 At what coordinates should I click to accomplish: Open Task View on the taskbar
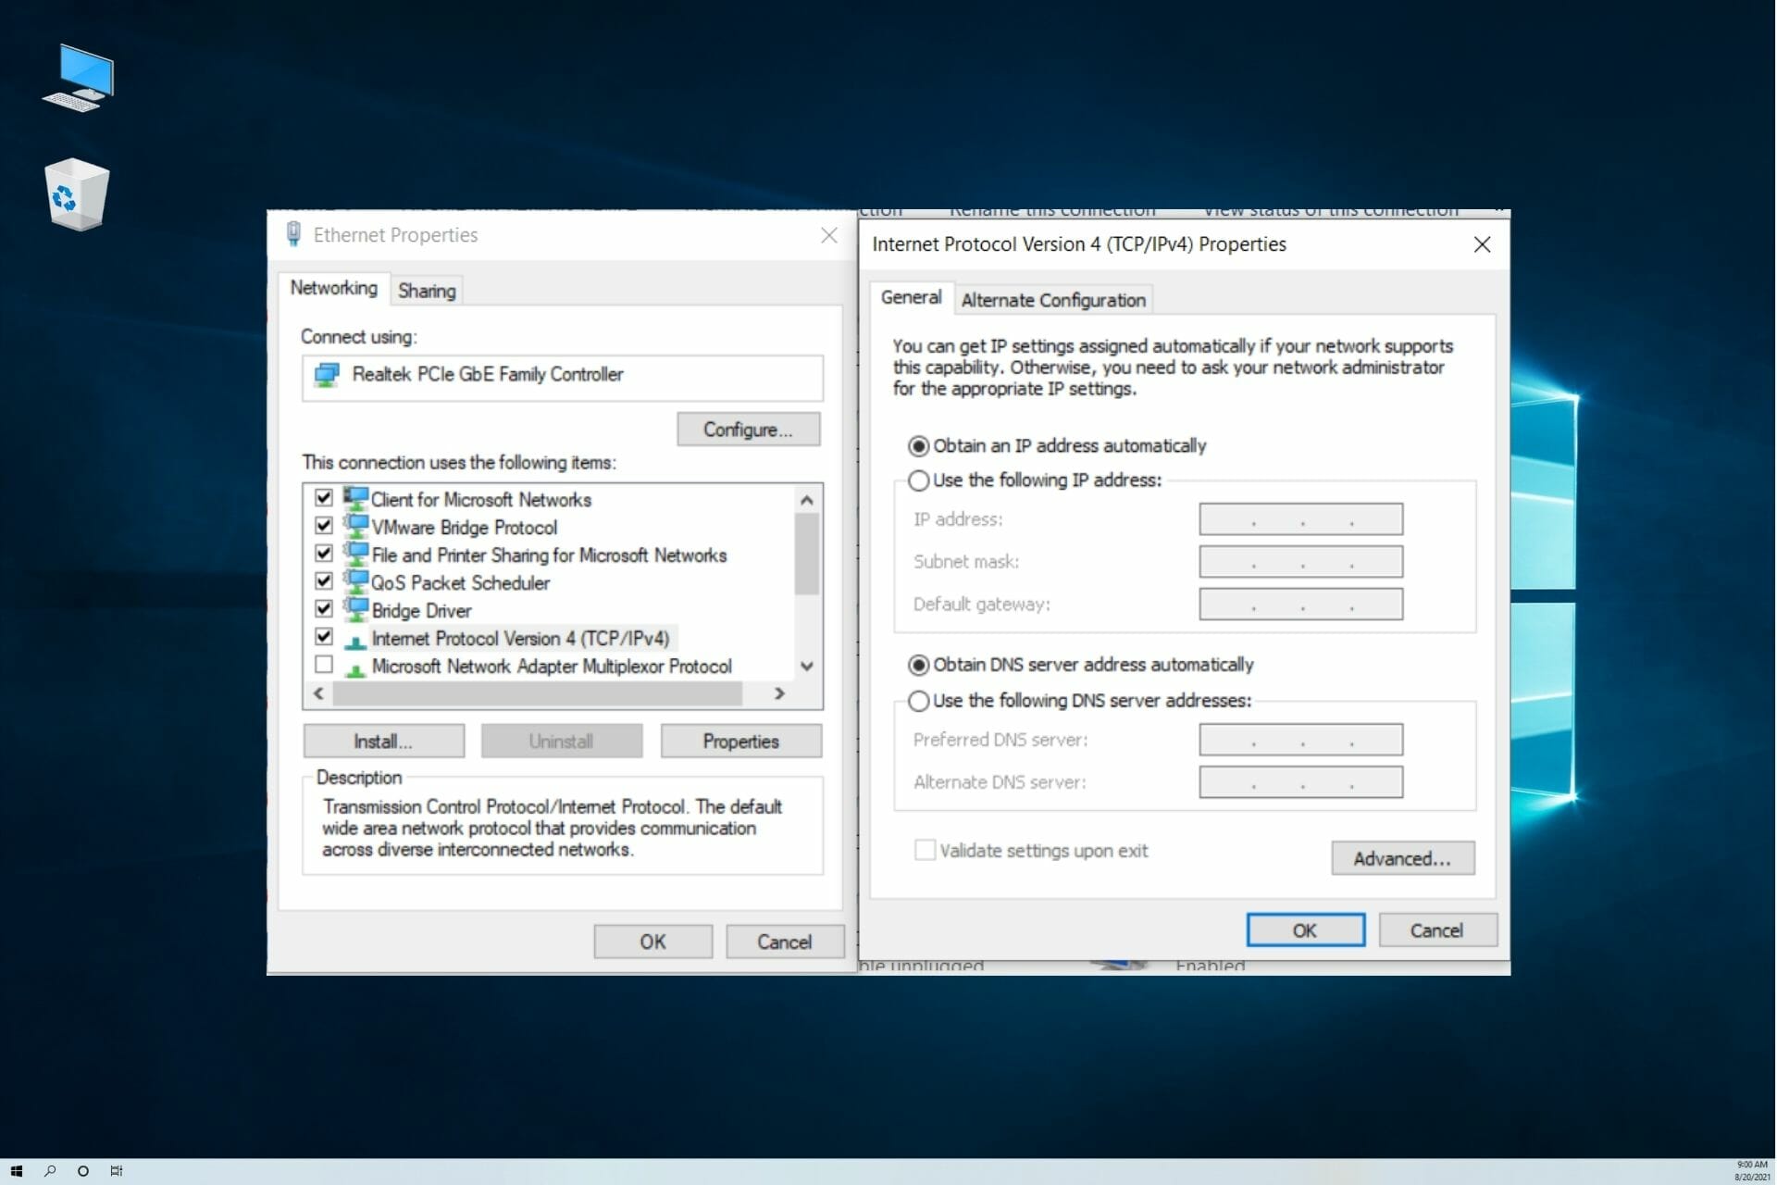click(117, 1171)
